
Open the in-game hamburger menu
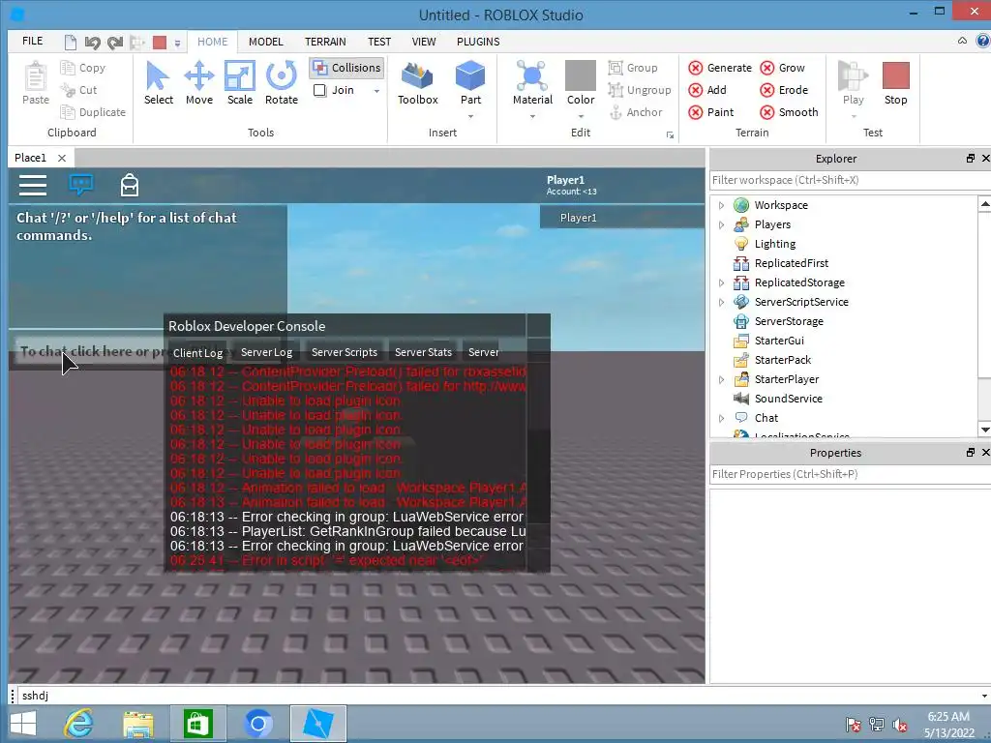(33, 185)
